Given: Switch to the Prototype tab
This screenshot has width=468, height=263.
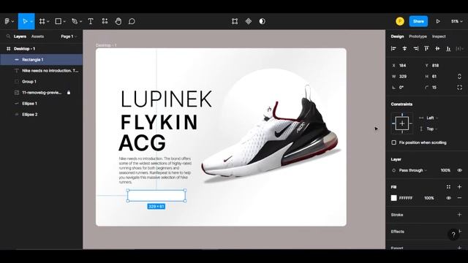Looking at the screenshot, I should click(418, 37).
